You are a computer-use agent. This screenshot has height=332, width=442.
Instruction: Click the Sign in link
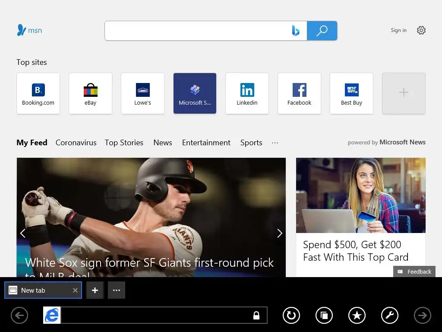click(398, 30)
